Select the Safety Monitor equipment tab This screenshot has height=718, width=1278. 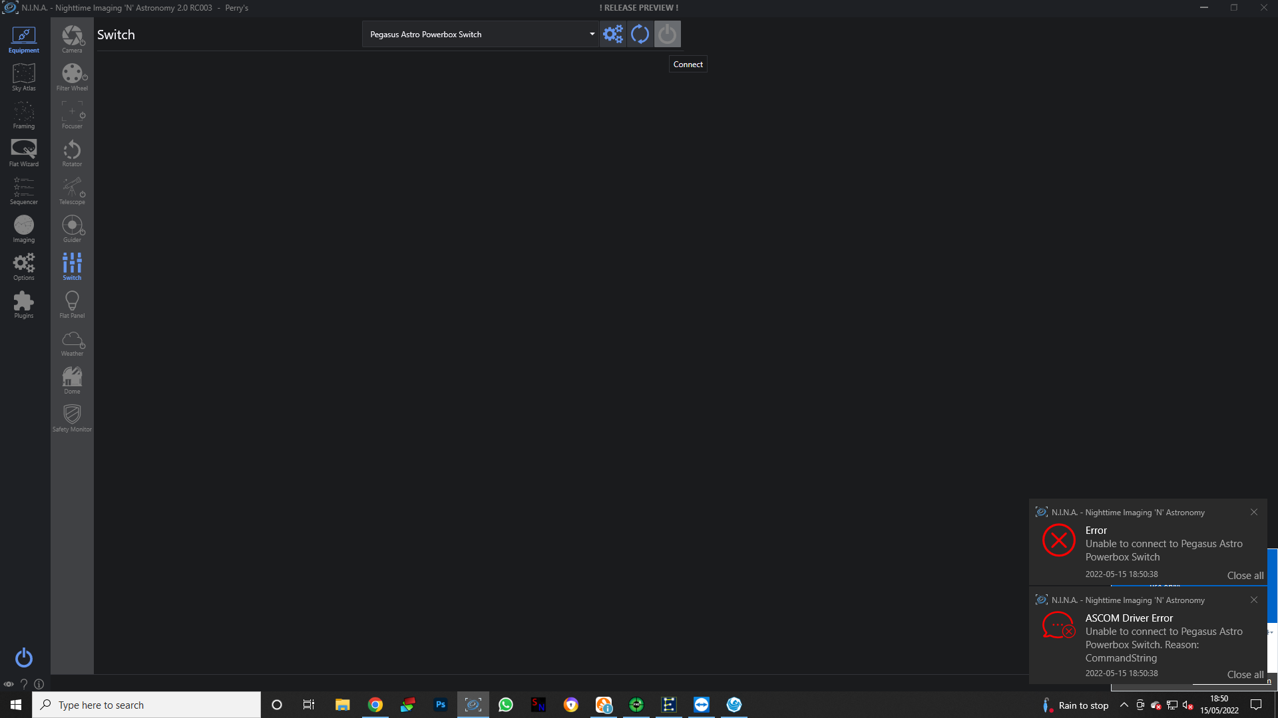pos(72,418)
